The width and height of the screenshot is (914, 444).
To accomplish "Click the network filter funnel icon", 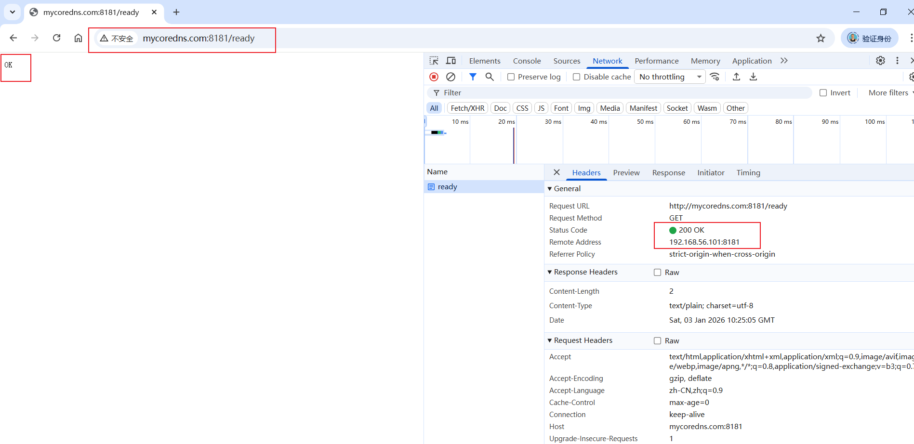I will click(x=473, y=77).
